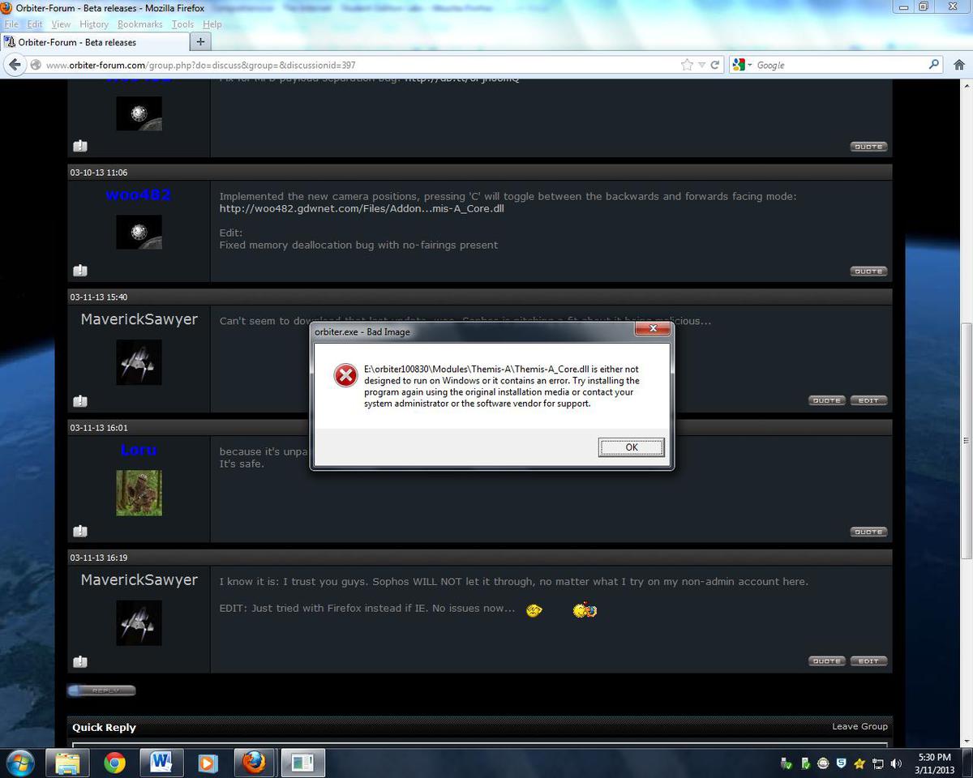973x778 pixels.
Task: Click the second emoticon in the last post
Action: point(585,610)
